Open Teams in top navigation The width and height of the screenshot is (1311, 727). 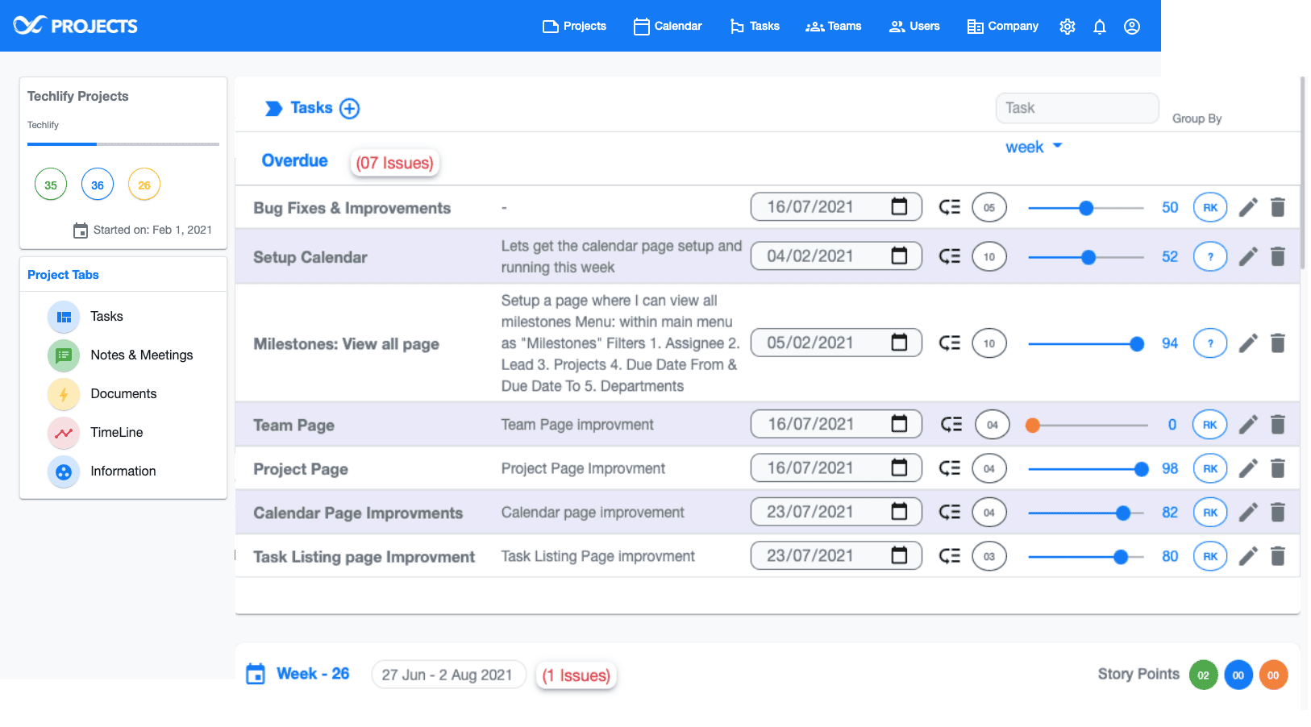[834, 27]
